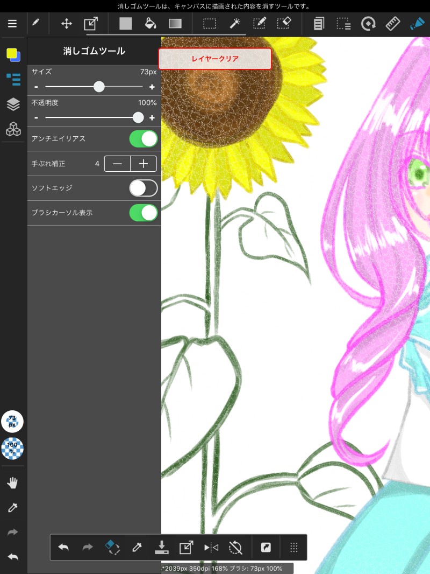Click Undo in the bottom shortcut bar
Viewport: 430px width, 574px height.
coord(63,547)
